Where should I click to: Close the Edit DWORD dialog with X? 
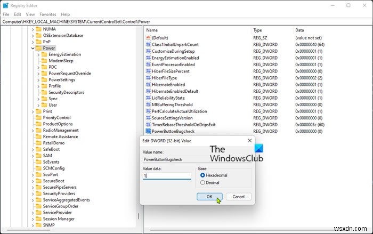coord(249,141)
